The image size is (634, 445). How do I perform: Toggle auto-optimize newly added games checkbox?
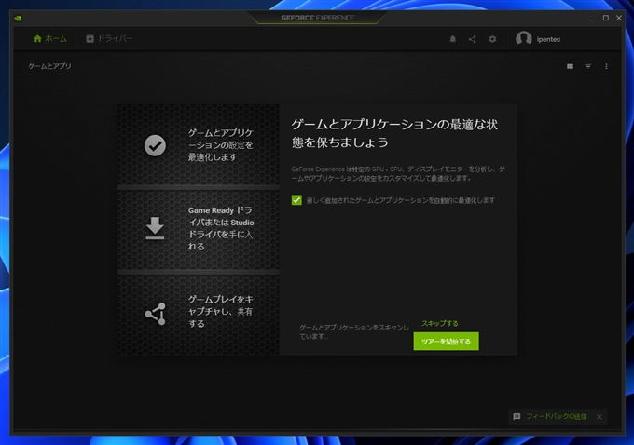[x=296, y=200]
